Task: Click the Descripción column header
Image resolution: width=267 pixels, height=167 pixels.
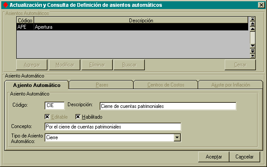Action: (141, 20)
